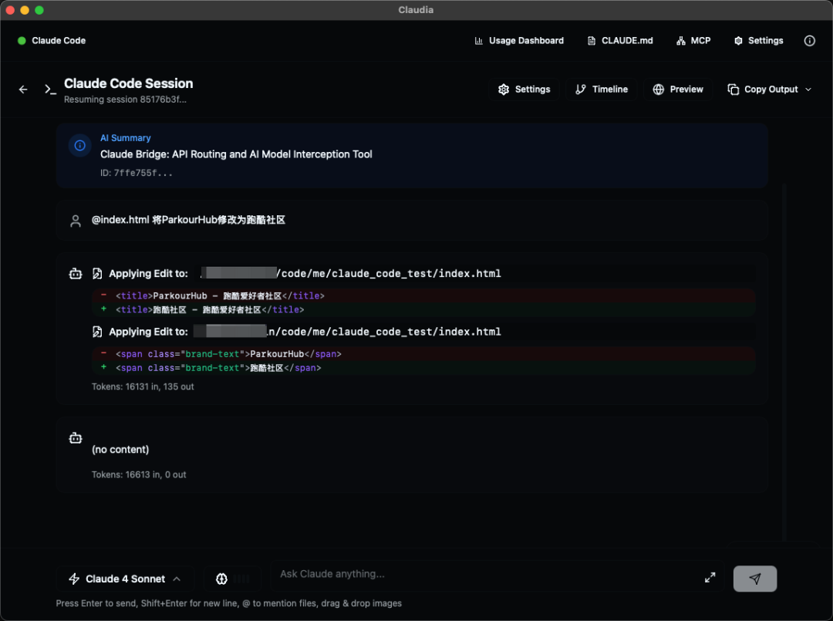This screenshot has width=833, height=621.
Task: Click Claude Code Session heading
Action: [129, 83]
